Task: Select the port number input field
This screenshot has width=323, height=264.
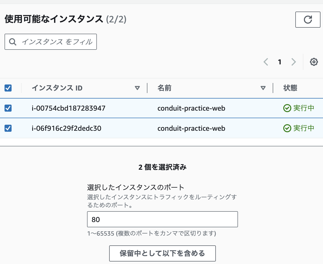Action: coord(162,219)
